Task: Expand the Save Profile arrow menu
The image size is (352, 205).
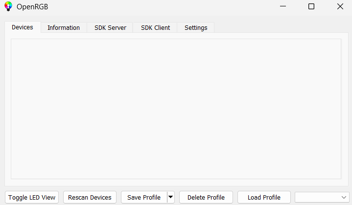Action: tap(170, 197)
